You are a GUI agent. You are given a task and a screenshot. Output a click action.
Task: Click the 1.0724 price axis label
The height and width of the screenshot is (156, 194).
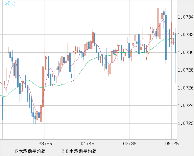(x=186, y=106)
